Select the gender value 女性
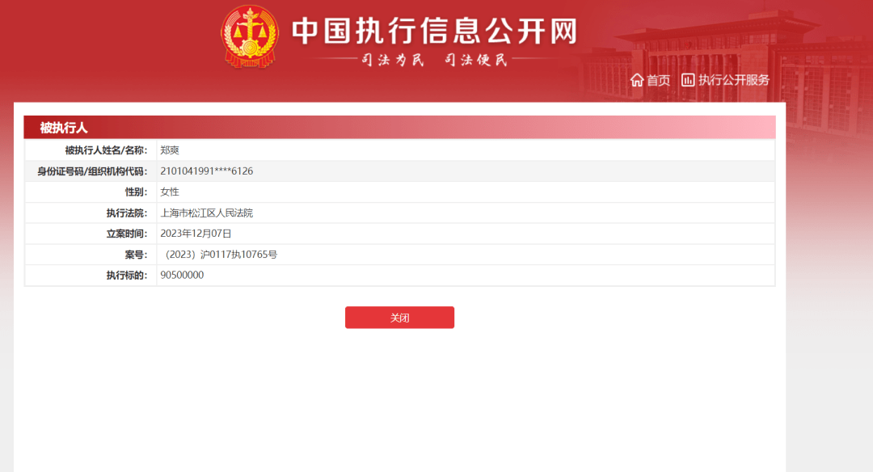The width and height of the screenshot is (873, 472). pos(170,192)
